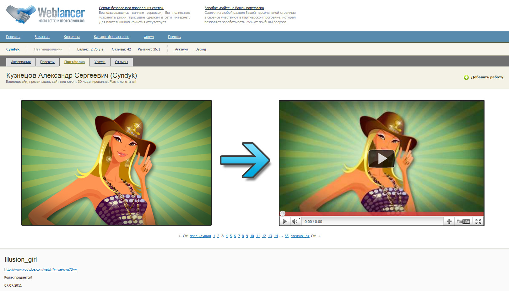Click the plus icon in the video controls

(x=449, y=221)
